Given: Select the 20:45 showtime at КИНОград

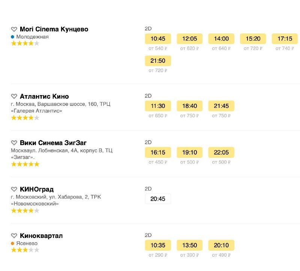Looking at the screenshot, I should (x=158, y=199).
